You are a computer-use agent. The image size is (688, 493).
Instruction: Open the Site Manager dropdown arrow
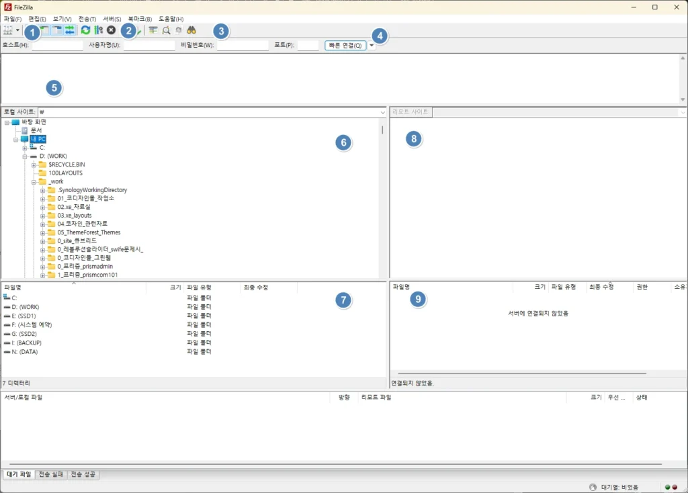pyautogui.click(x=17, y=30)
